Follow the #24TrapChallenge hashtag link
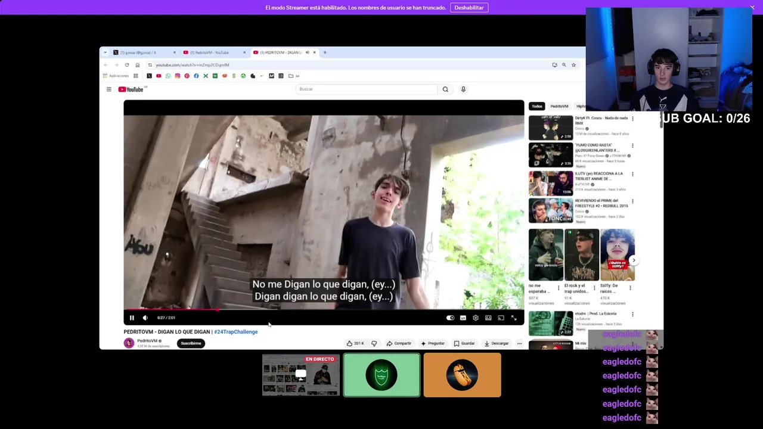The width and height of the screenshot is (763, 429). click(236, 332)
